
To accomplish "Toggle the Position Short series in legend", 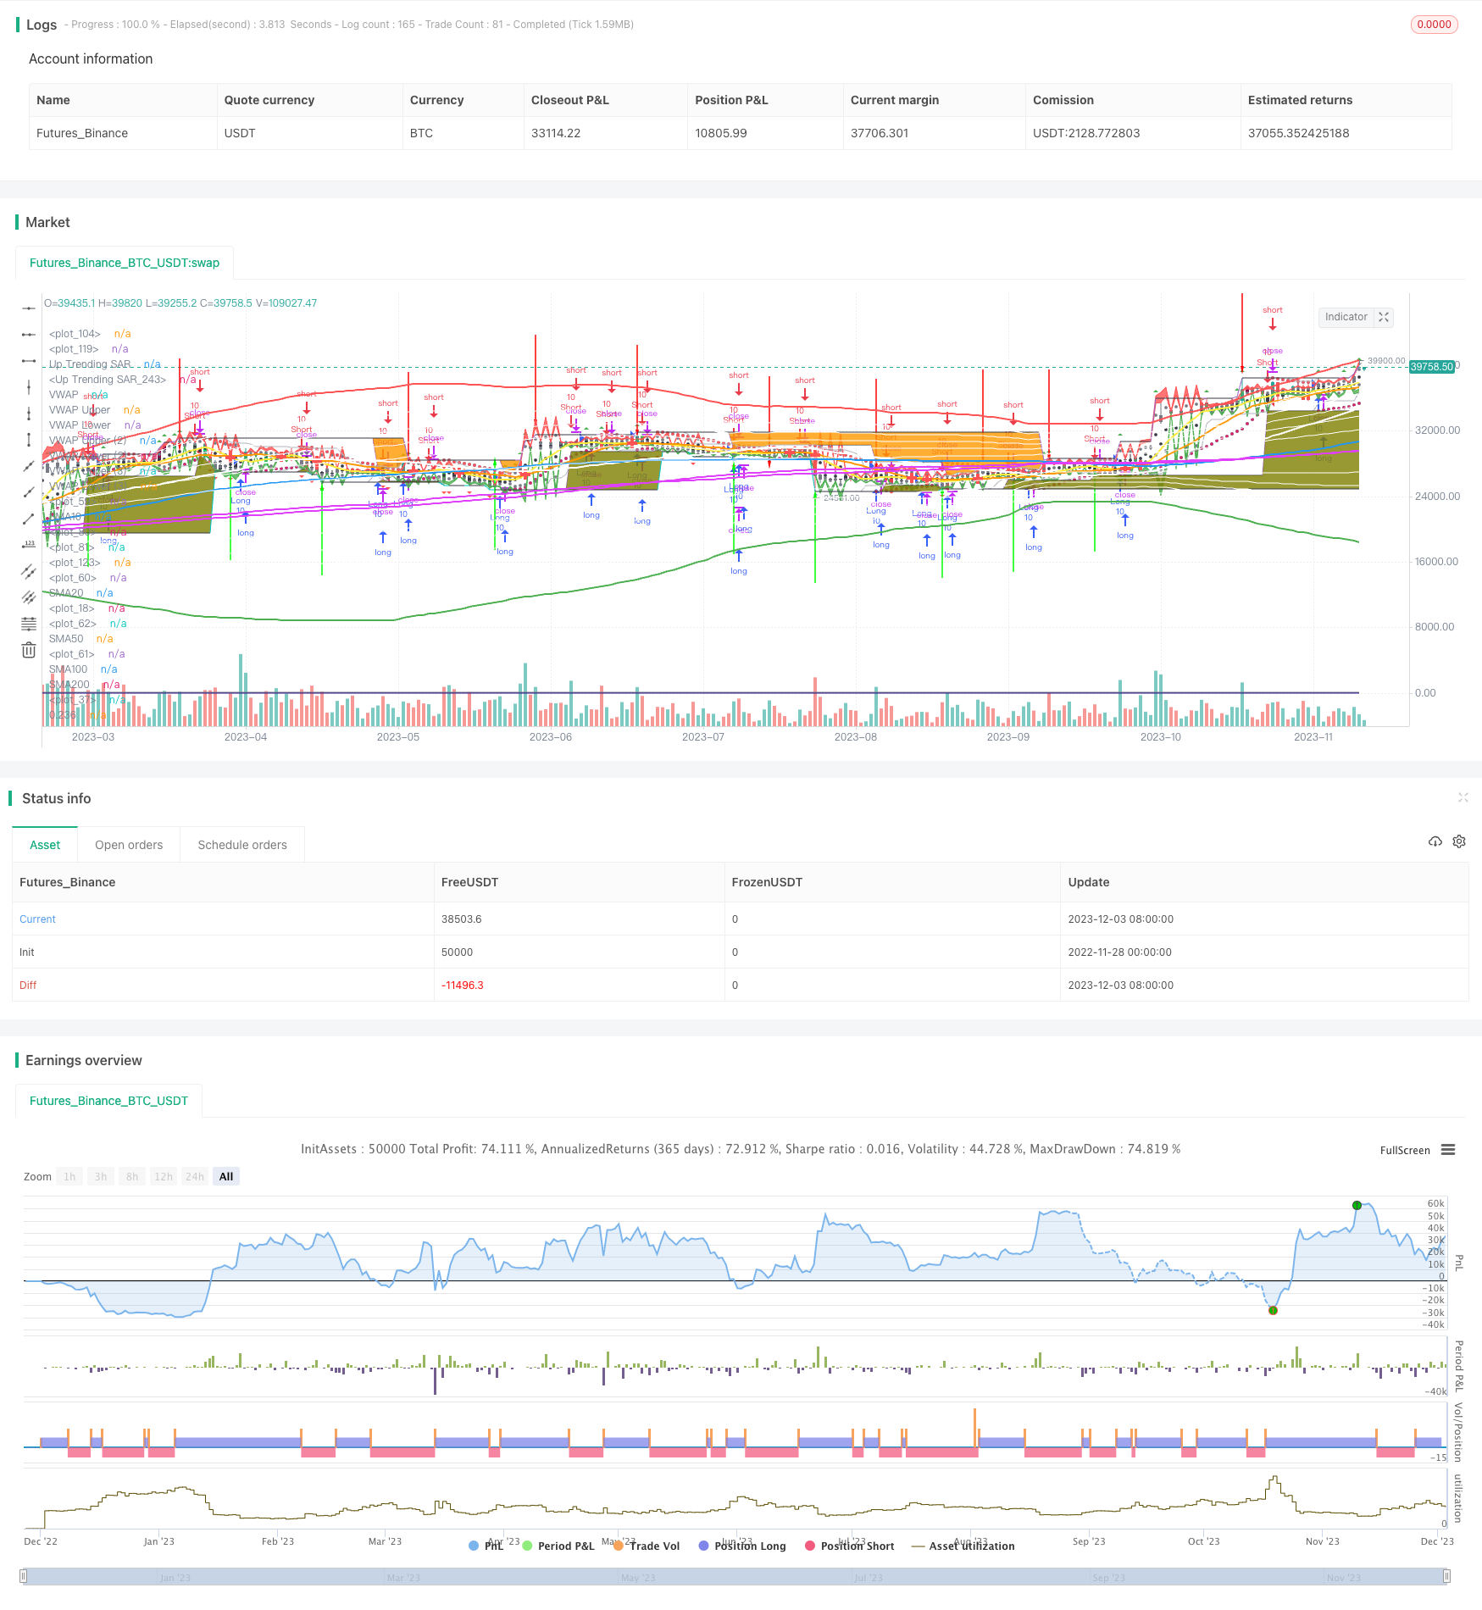I will tap(850, 1546).
